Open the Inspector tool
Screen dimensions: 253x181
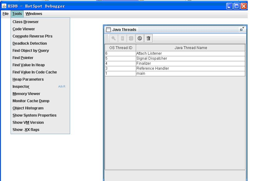[40, 87]
